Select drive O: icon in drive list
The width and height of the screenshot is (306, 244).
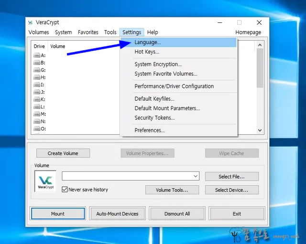[x=37, y=129]
